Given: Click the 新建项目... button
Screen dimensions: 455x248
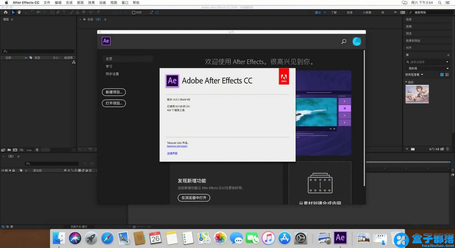Looking at the screenshot, I should pyautogui.click(x=114, y=92).
